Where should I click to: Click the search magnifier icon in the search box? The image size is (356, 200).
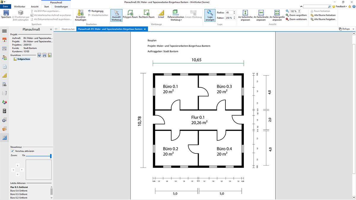point(330,6)
